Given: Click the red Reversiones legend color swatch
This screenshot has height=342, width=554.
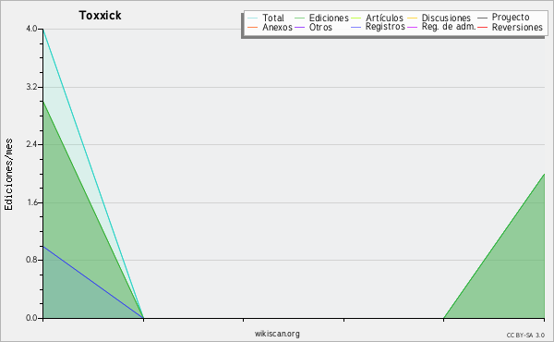Looking at the screenshot, I should point(482,27).
